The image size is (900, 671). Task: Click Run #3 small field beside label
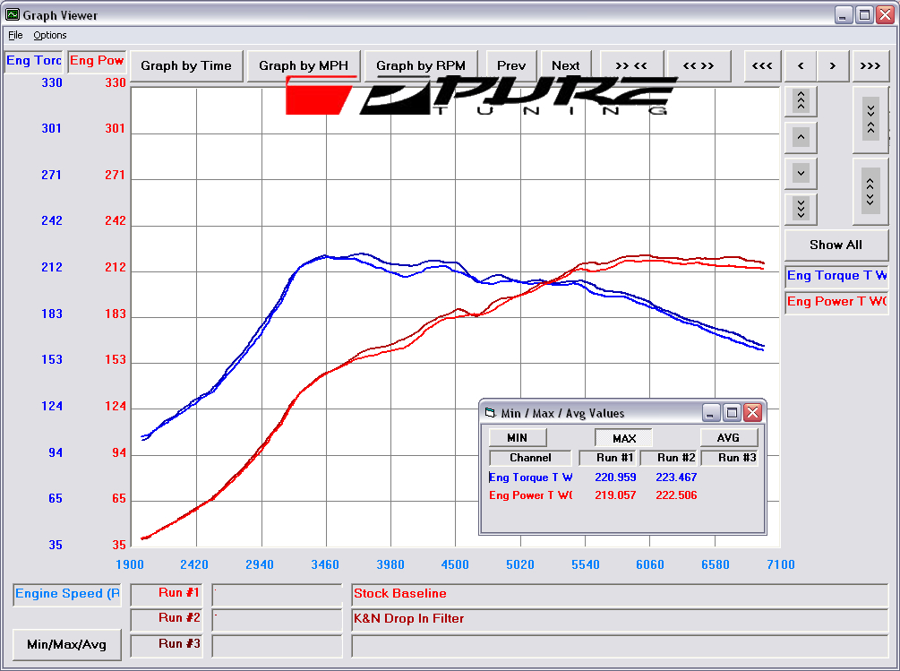[x=277, y=645]
